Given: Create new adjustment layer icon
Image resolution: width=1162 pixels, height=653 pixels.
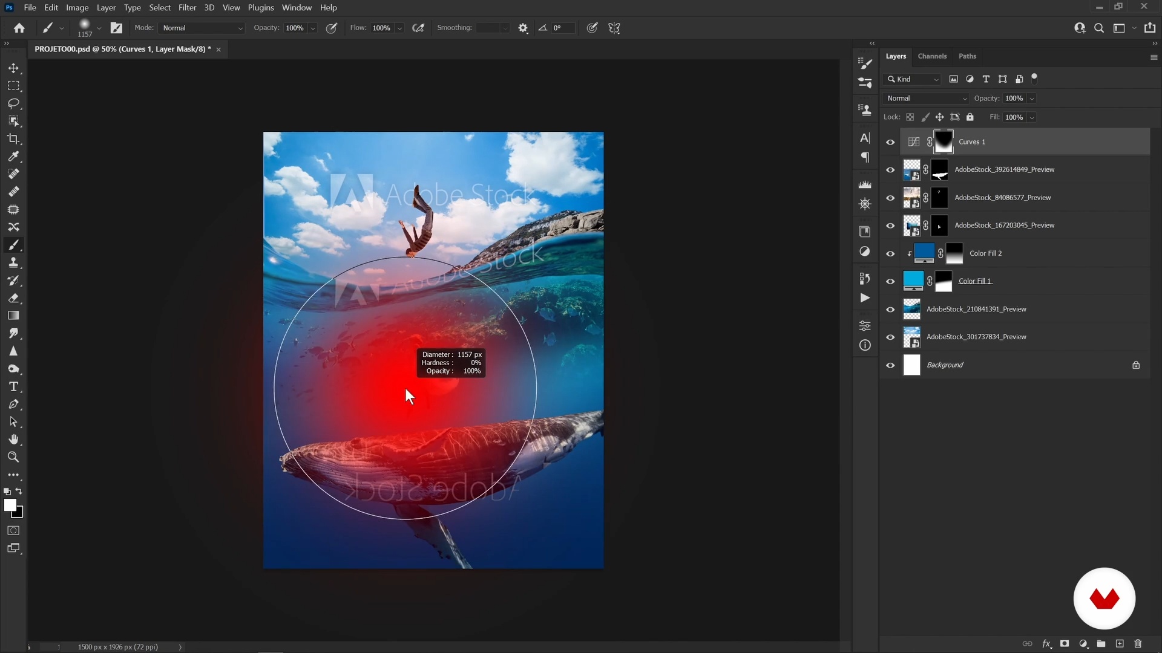Looking at the screenshot, I should click(x=1083, y=644).
